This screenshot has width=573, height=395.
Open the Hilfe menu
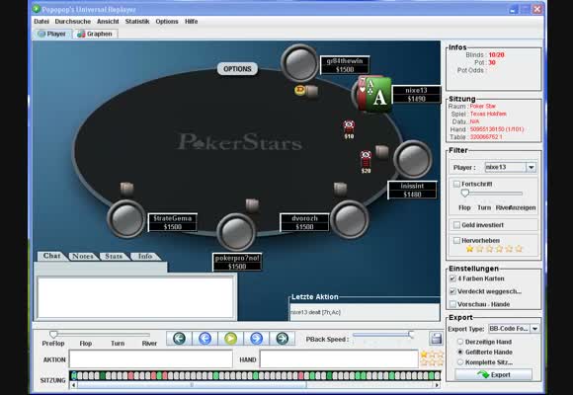[x=191, y=22]
